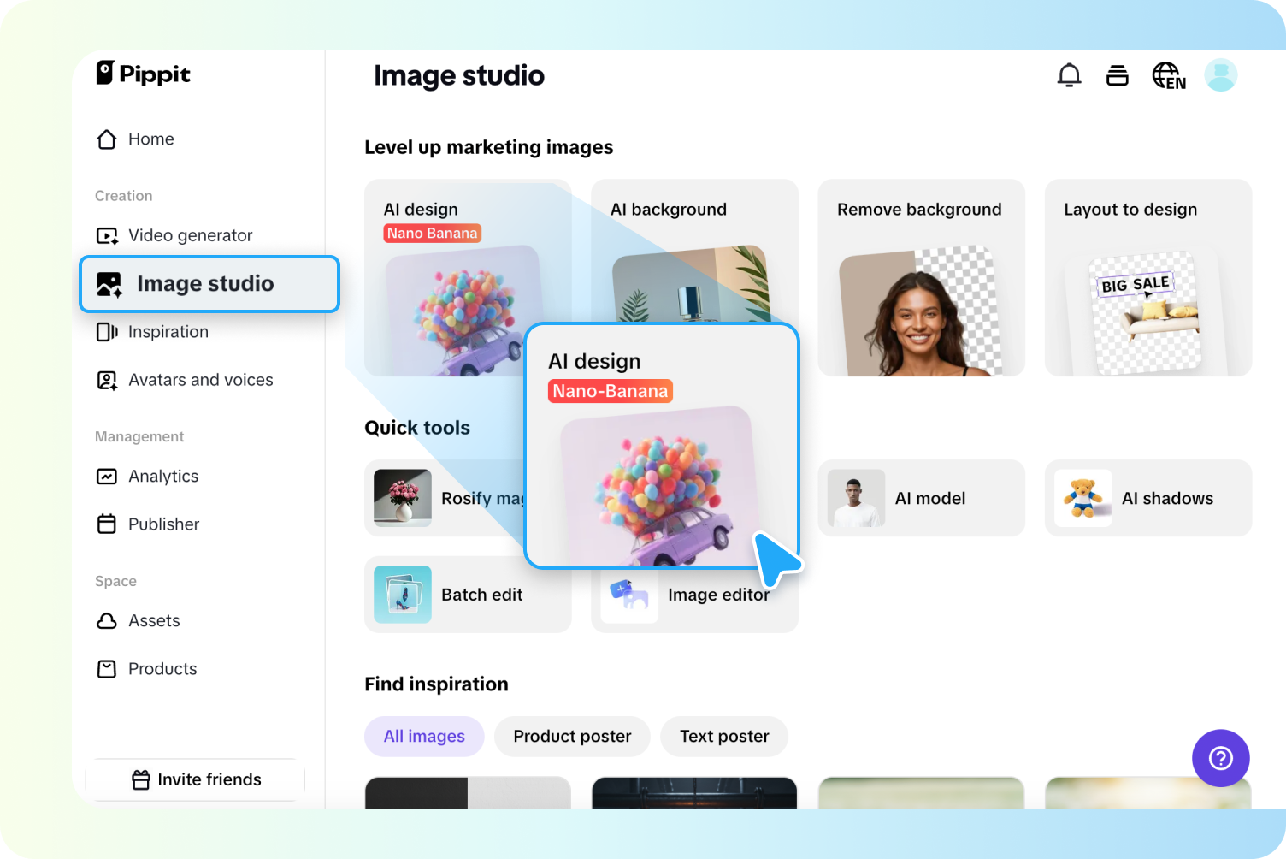Click the layered stack icon in the top bar

(x=1118, y=75)
